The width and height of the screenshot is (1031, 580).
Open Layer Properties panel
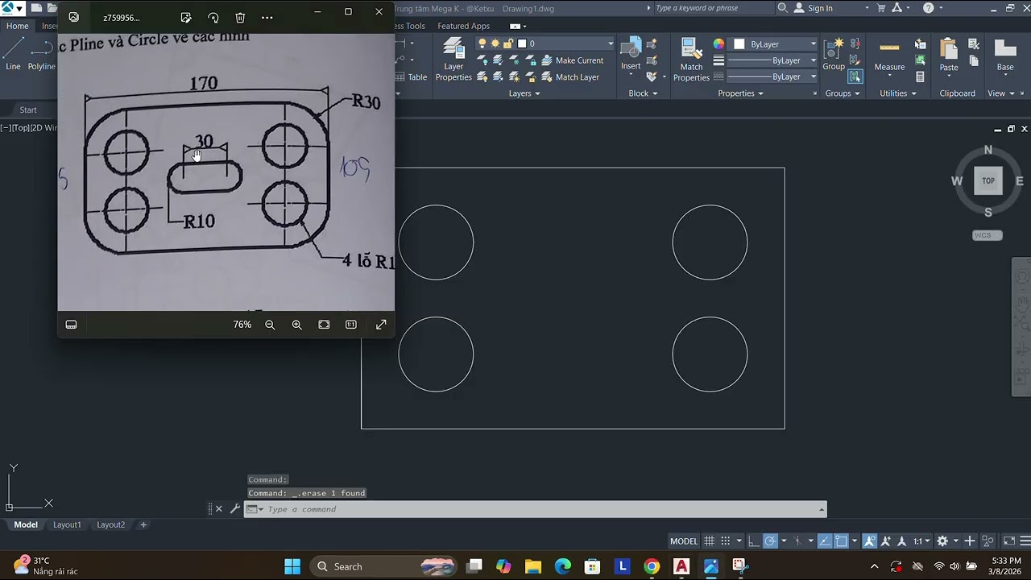pyautogui.click(x=453, y=60)
